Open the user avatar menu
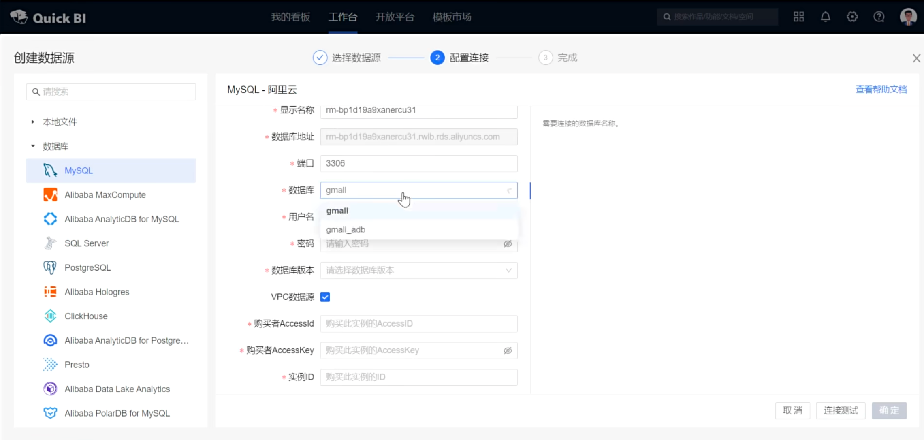This screenshot has height=440, width=924. pyautogui.click(x=908, y=17)
